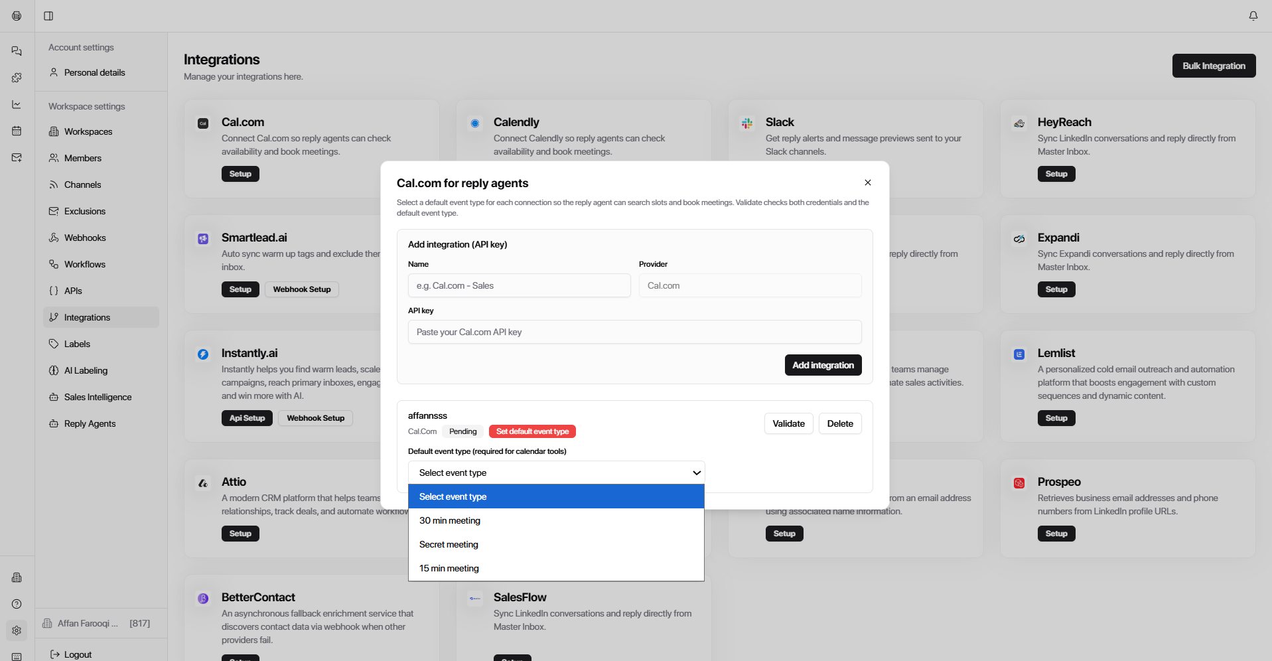
Task: Click the settings gear icon in left rail
Action: click(x=17, y=630)
